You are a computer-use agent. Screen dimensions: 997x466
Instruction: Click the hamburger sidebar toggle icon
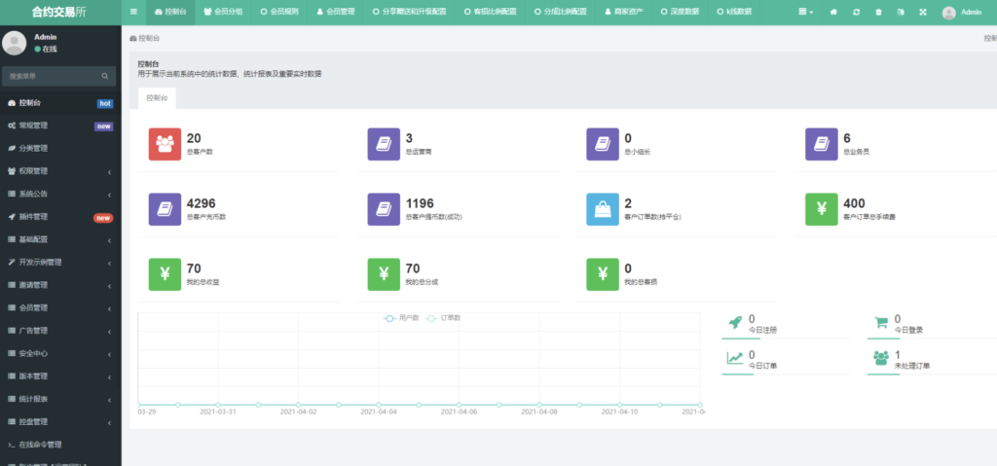point(133,13)
